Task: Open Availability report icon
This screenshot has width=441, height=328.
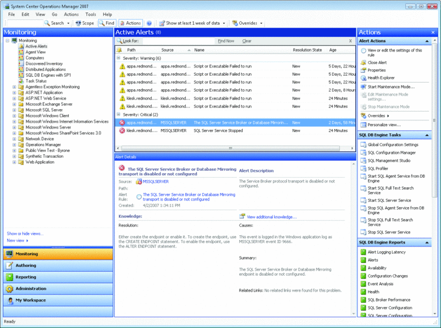Action: point(363,268)
